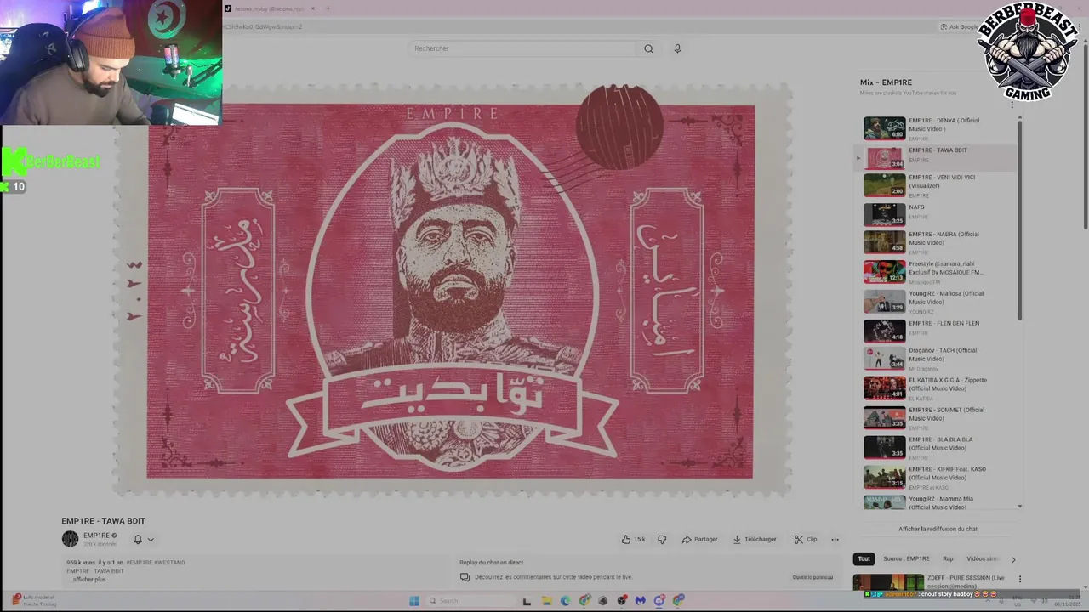Open the EMP1RE channel avatar

[70, 539]
